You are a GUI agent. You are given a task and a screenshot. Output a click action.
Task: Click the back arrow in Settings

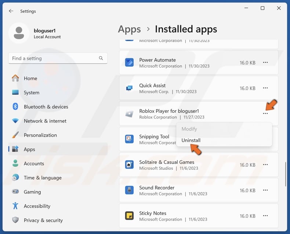11,11
